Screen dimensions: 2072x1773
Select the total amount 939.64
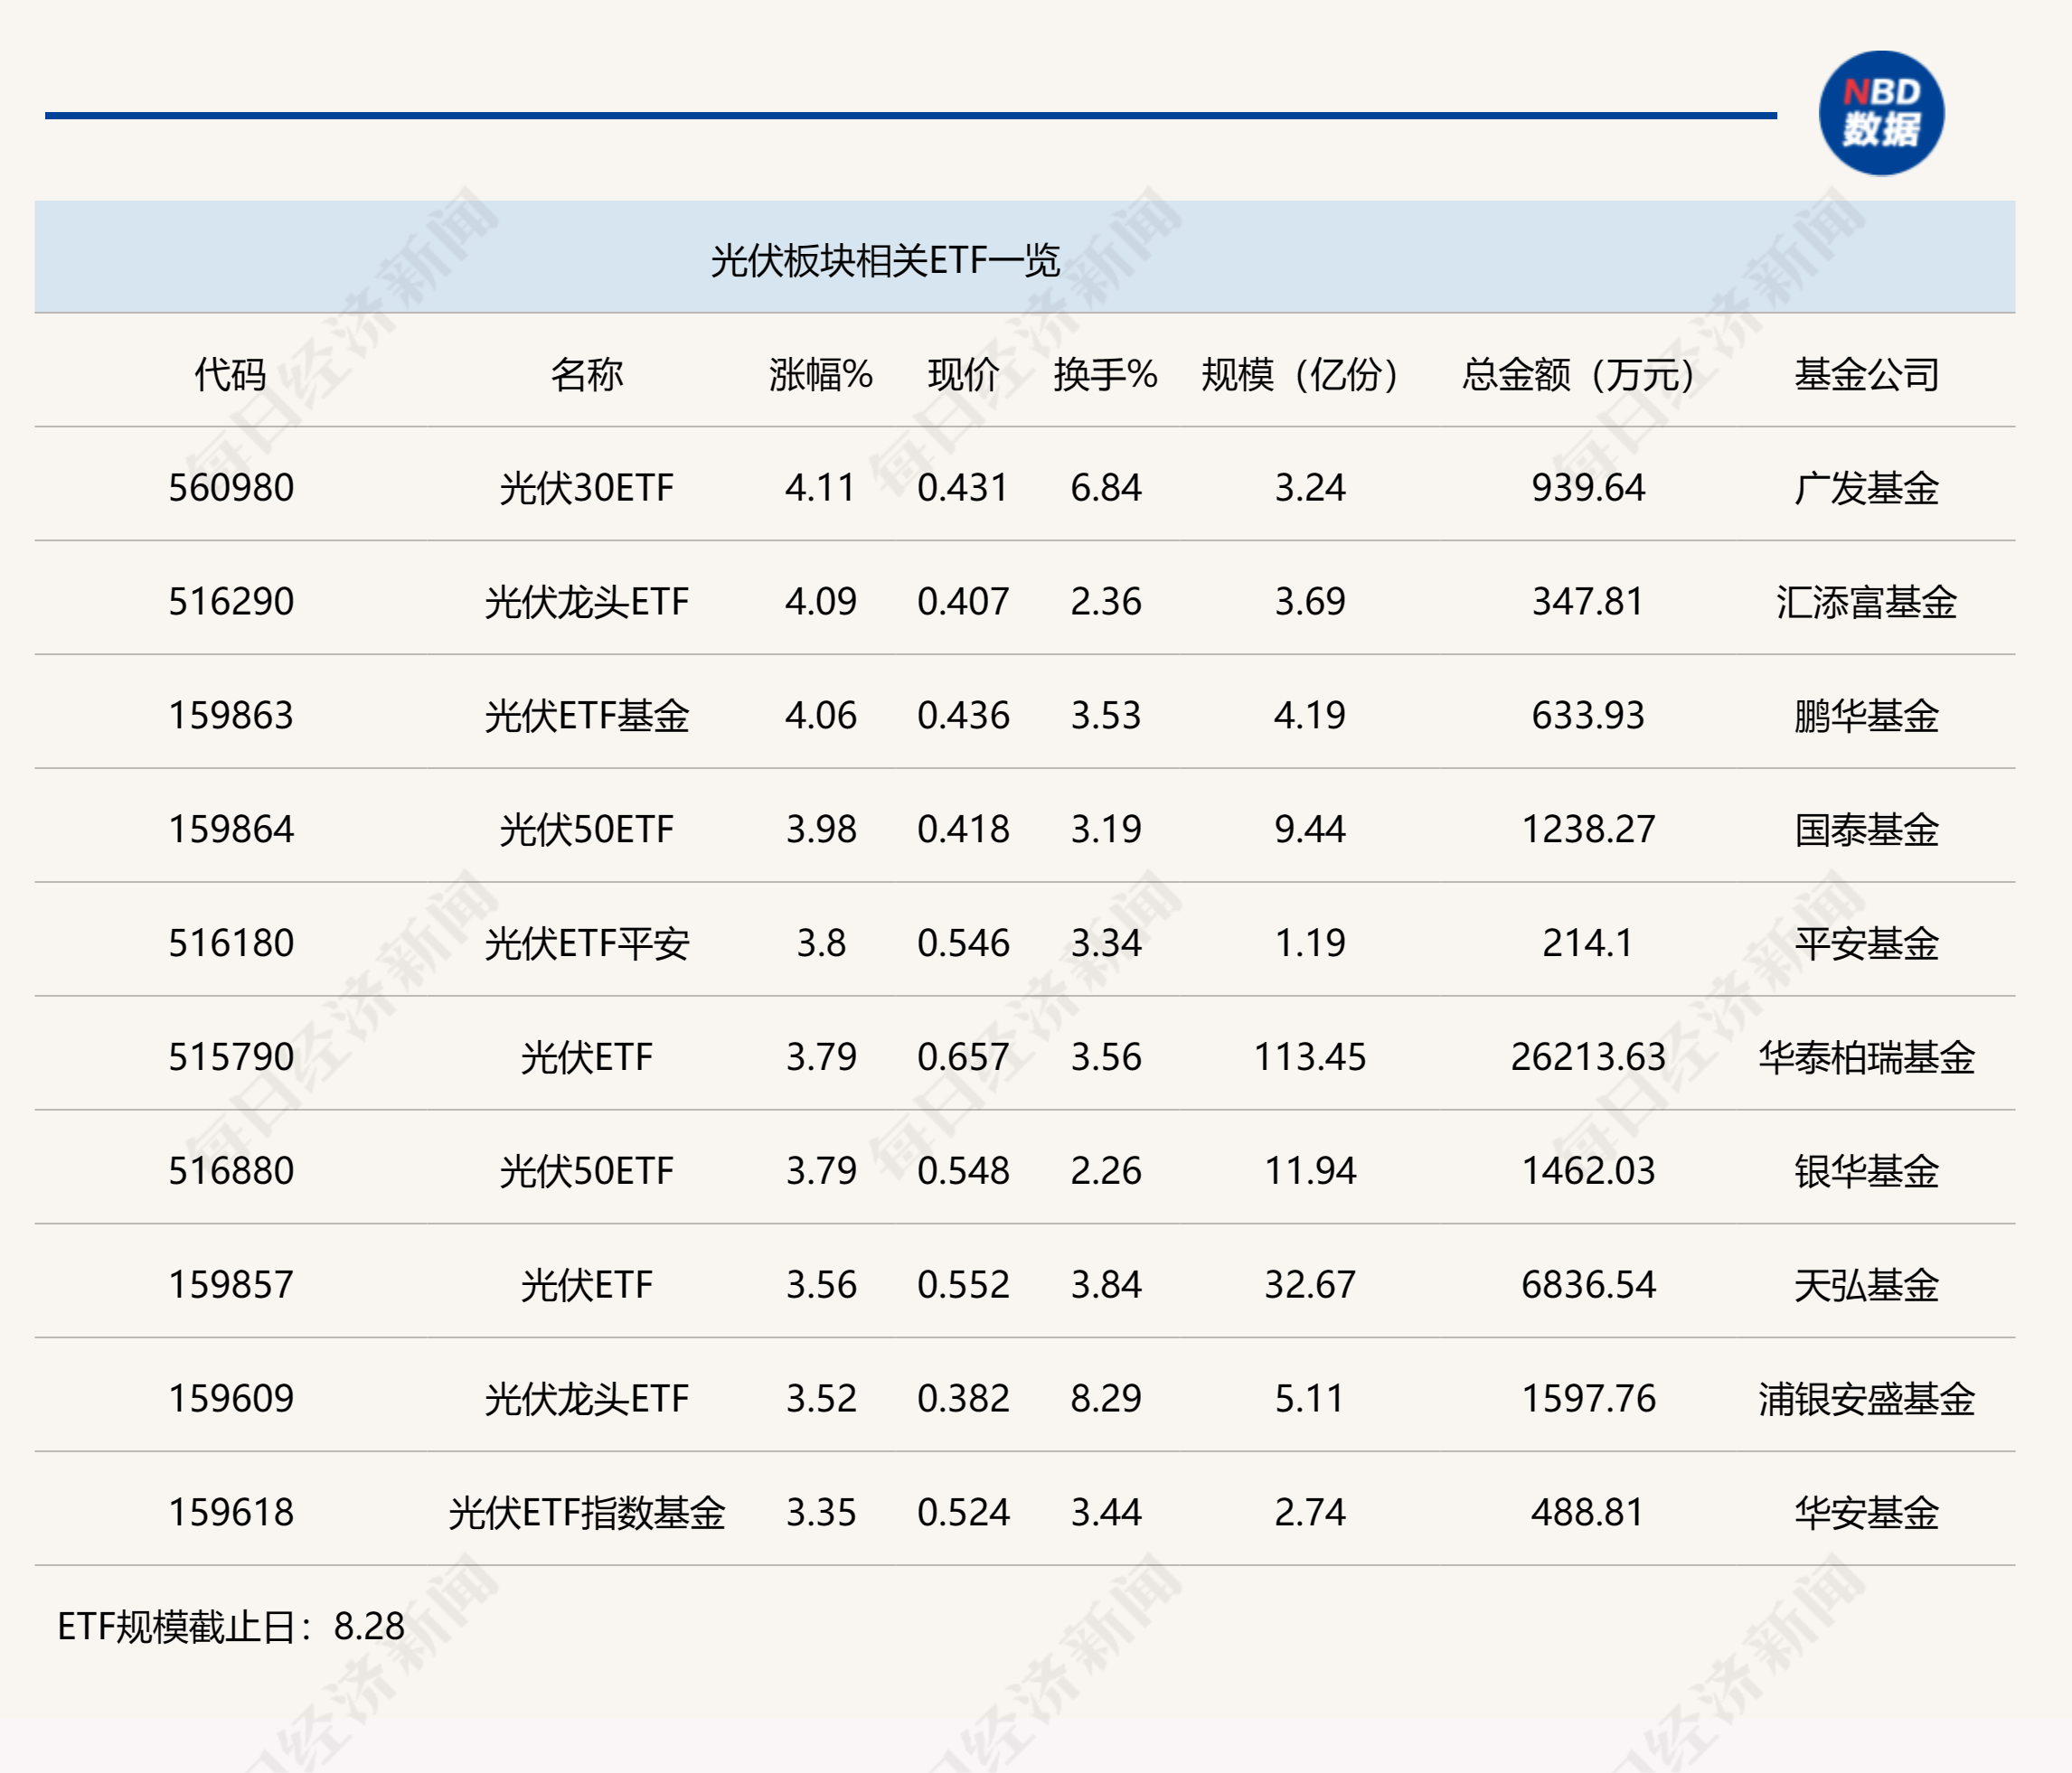pos(1588,488)
